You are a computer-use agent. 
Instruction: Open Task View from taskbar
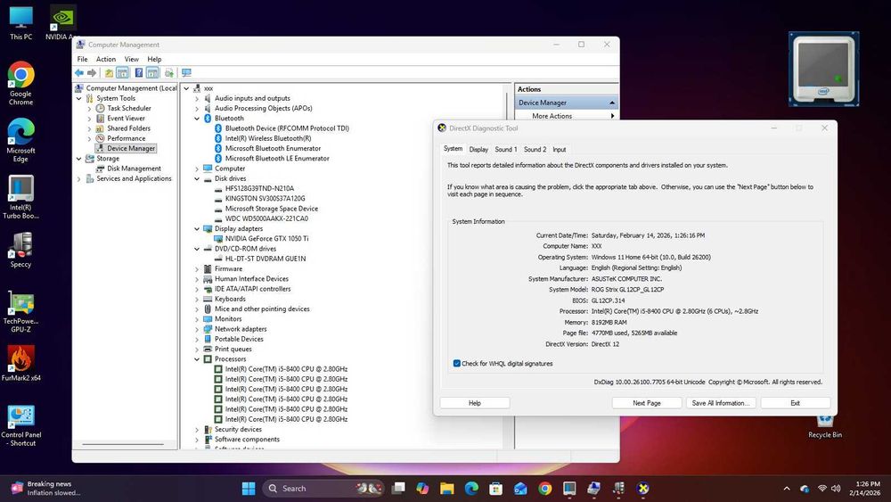[x=398, y=489]
